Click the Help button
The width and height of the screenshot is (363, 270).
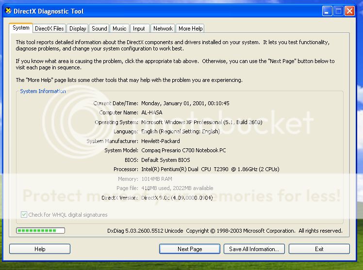pyautogui.click(x=40, y=249)
